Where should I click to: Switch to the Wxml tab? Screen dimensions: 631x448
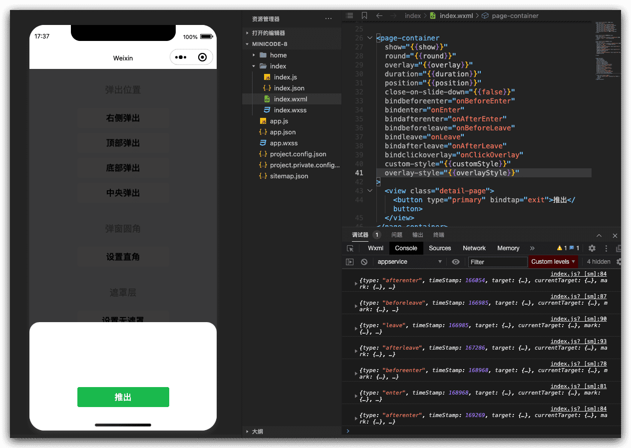click(x=375, y=248)
